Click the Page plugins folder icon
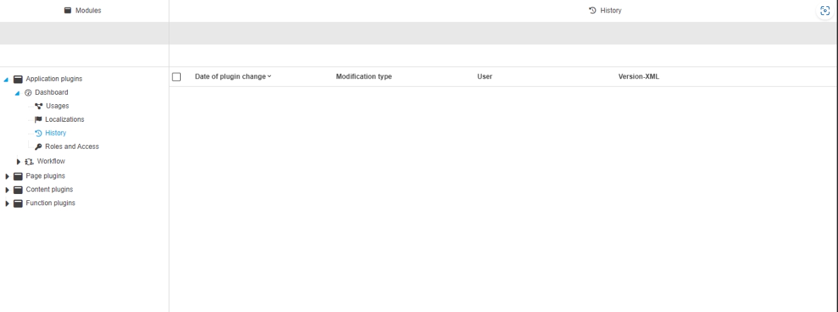 18,176
